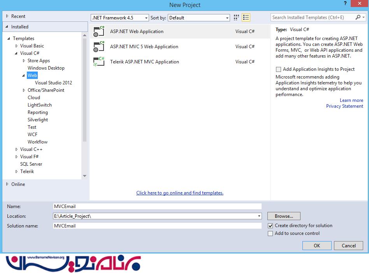Click the ASP.NET MVC 5 Web Application icon

[99, 47]
